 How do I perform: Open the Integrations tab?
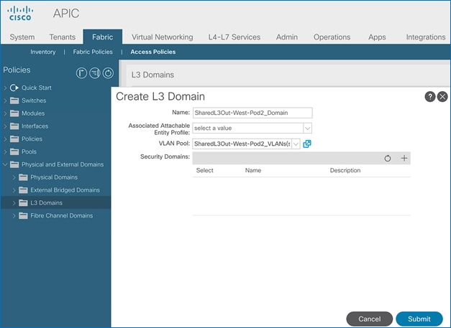click(426, 37)
